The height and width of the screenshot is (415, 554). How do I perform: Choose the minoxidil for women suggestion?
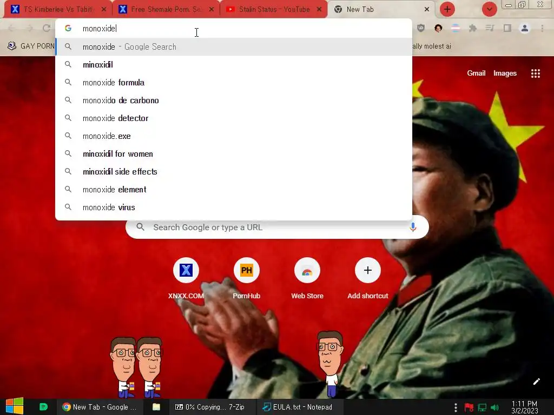click(x=234, y=154)
